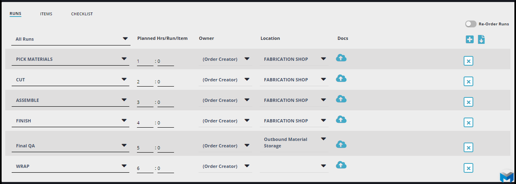
Task: Select the RUNS tab
Action: (x=15, y=14)
